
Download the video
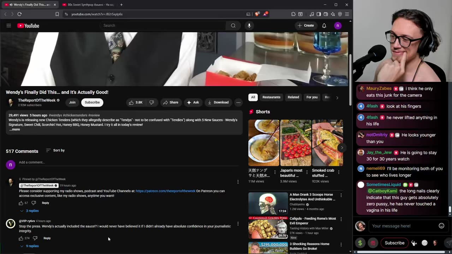tap(218, 102)
